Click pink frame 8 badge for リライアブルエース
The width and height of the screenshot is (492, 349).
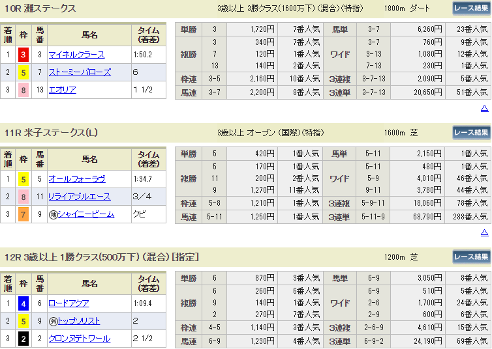pos(23,197)
